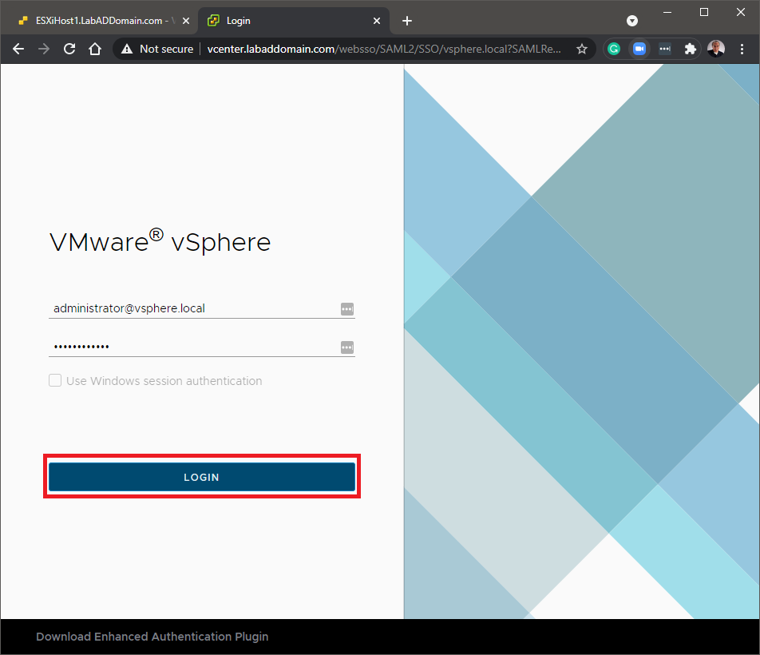
Task: Open password manager icon in username field
Action: click(346, 309)
